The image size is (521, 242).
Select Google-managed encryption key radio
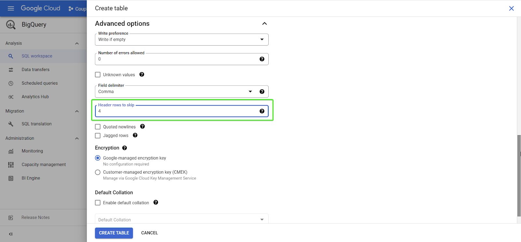coord(98,158)
